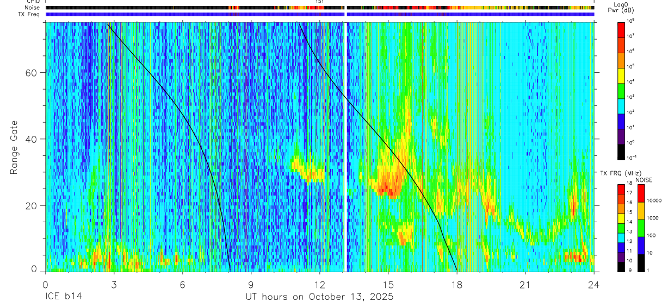Click the cyan TX FRQ colorbar segment

tap(621, 238)
